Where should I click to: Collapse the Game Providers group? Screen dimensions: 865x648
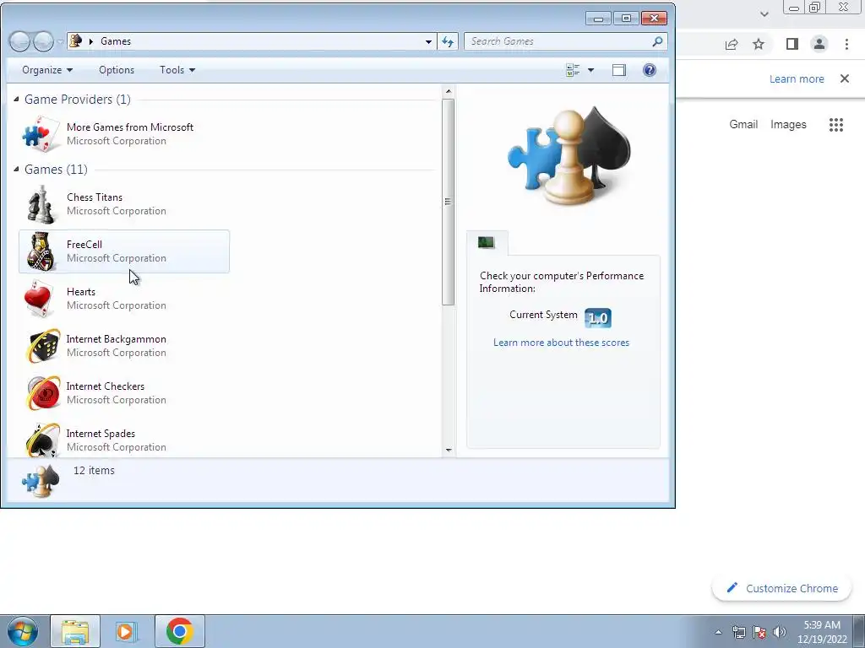tap(17, 100)
